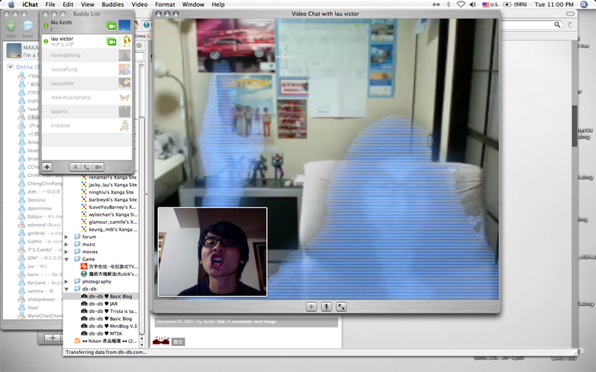The width and height of the screenshot is (596, 372).
Task: Open the Video menu
Action: point(139,4)
